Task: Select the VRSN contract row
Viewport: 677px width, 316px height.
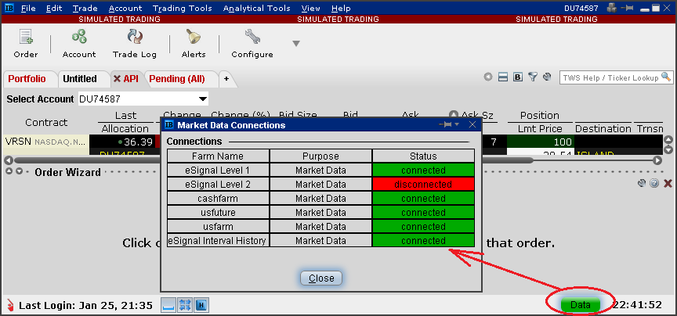Action: pos(45,142)
